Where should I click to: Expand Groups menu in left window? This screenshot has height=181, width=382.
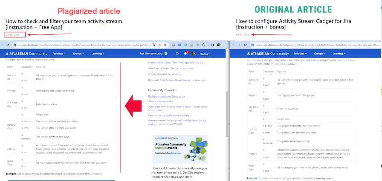tap(78, 54)
